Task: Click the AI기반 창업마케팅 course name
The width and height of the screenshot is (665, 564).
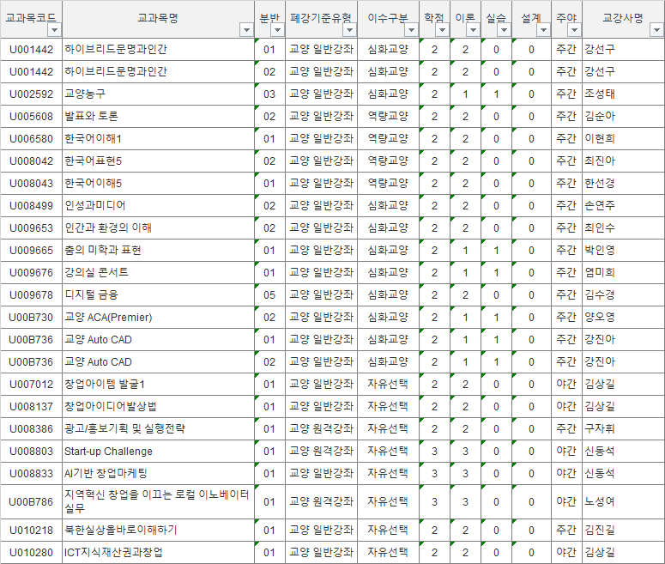Action: (106, 473)
